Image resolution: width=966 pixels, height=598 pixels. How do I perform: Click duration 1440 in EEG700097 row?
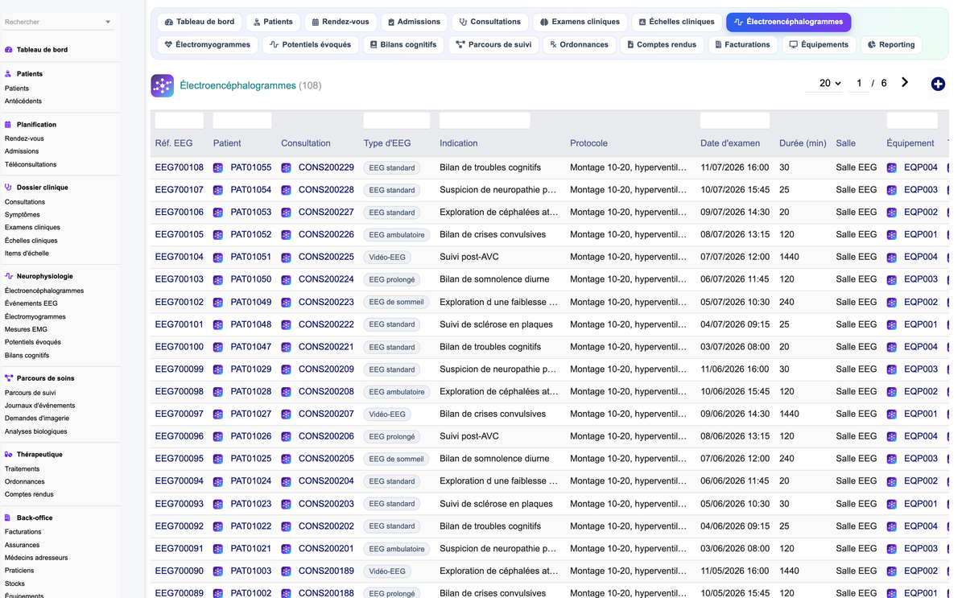(789, 414)
